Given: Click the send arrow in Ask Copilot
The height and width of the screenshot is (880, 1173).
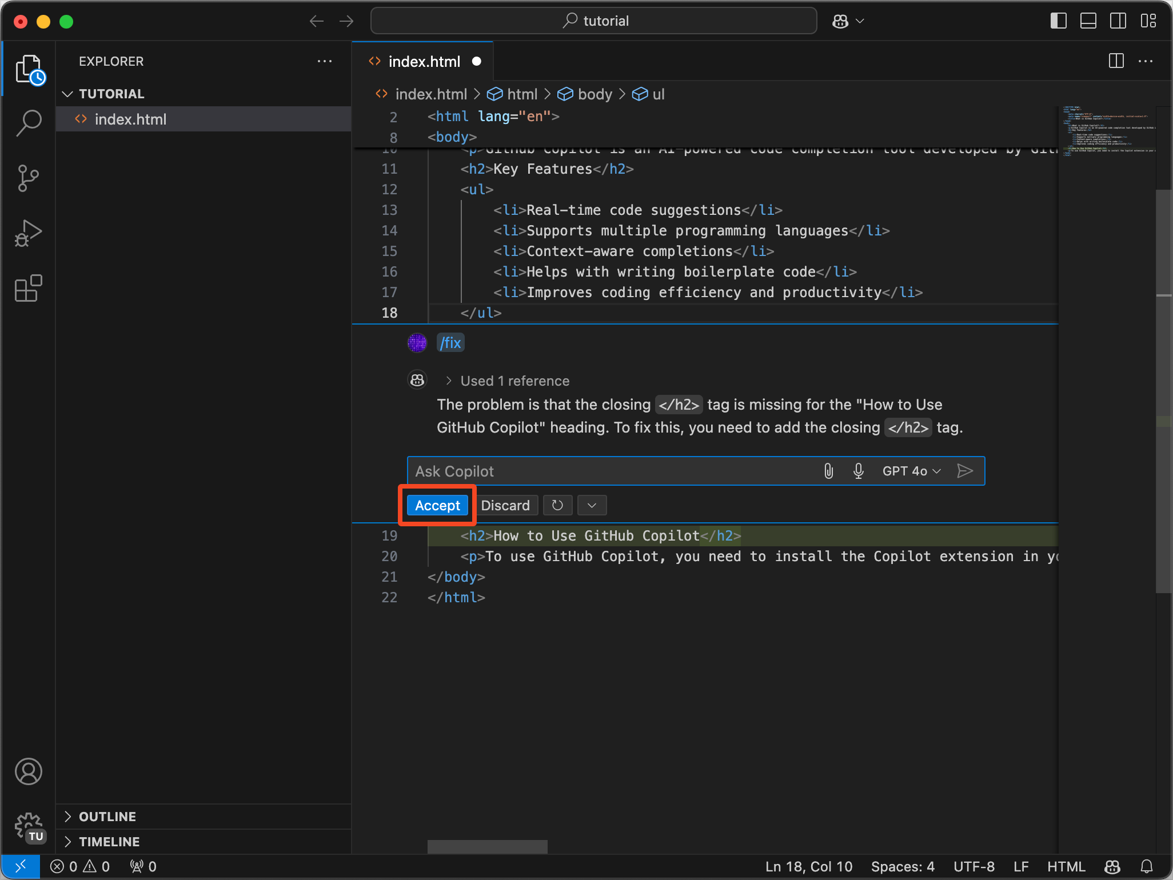Looking at the screenshot, I should click(x=965, y=471).
